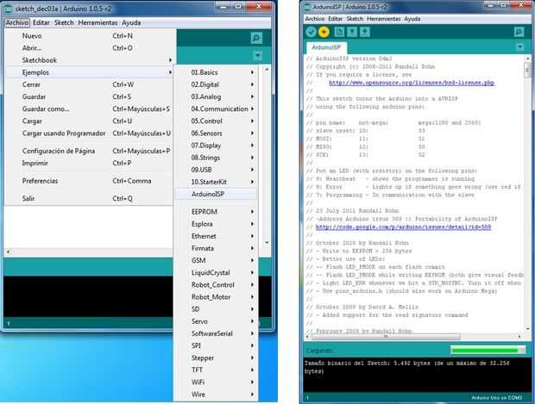Expand Wire library examples
This screenshot has width=535, height=404.
pos(216,395)
